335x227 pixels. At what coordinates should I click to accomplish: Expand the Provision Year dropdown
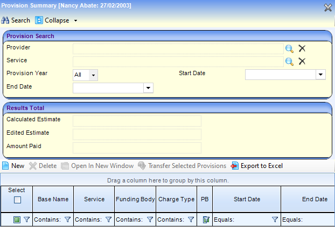tap(94, 75)
